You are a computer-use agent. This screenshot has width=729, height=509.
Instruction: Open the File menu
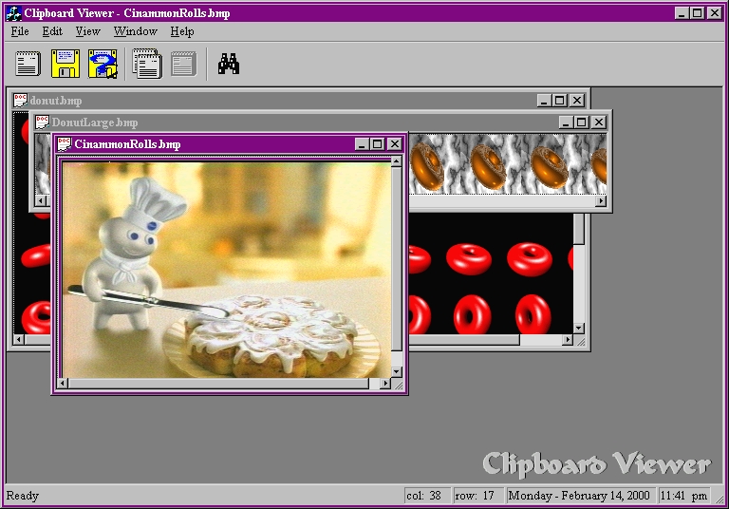[x=20, y=31]
